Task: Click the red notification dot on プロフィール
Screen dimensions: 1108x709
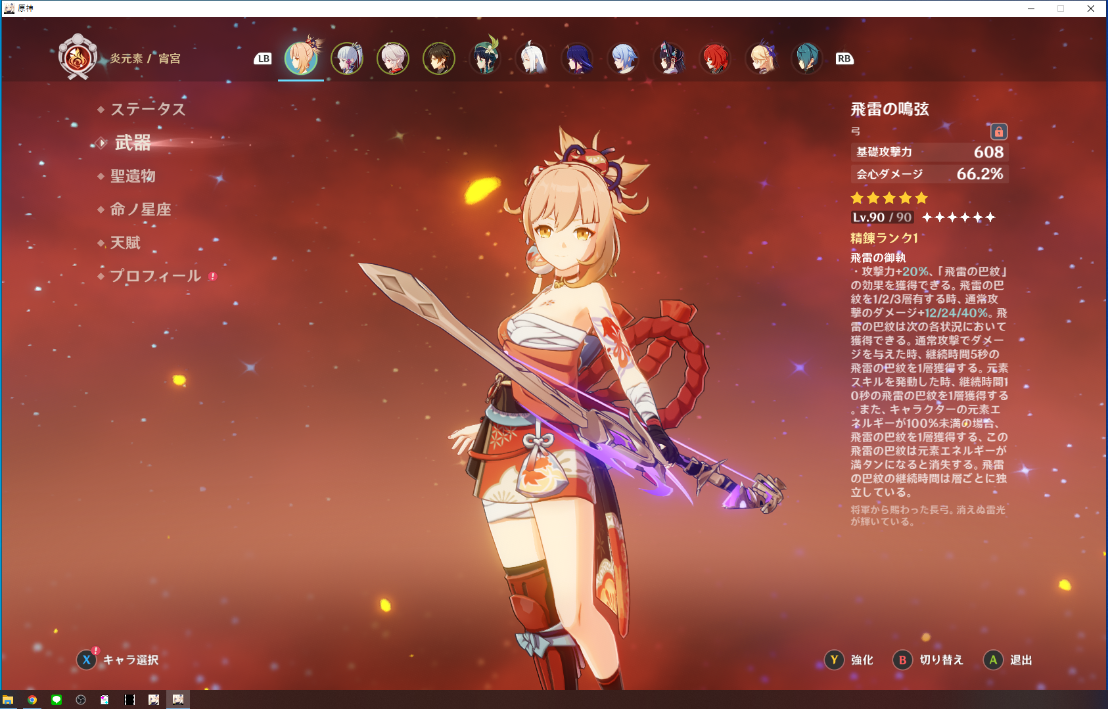Action: coord(212,277)
